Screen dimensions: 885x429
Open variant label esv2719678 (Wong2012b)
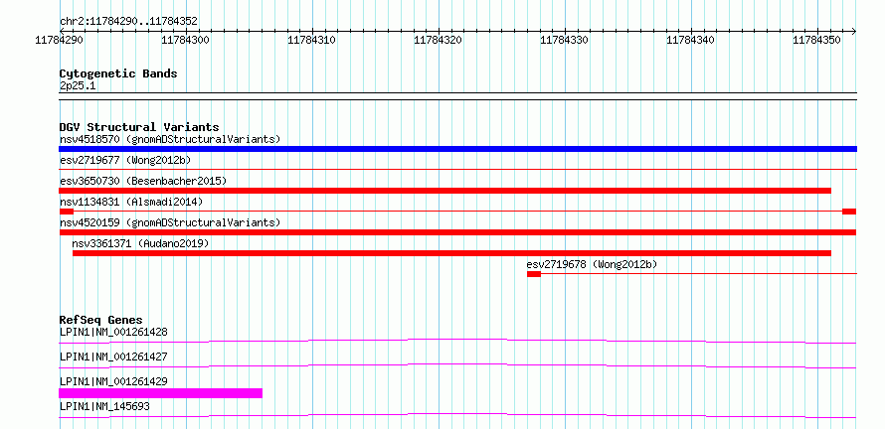point(592,264)
